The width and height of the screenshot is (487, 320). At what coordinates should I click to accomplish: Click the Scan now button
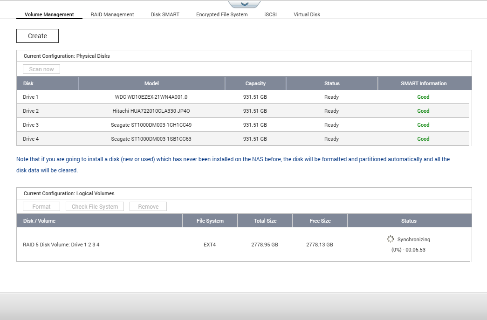coord(41,69)
